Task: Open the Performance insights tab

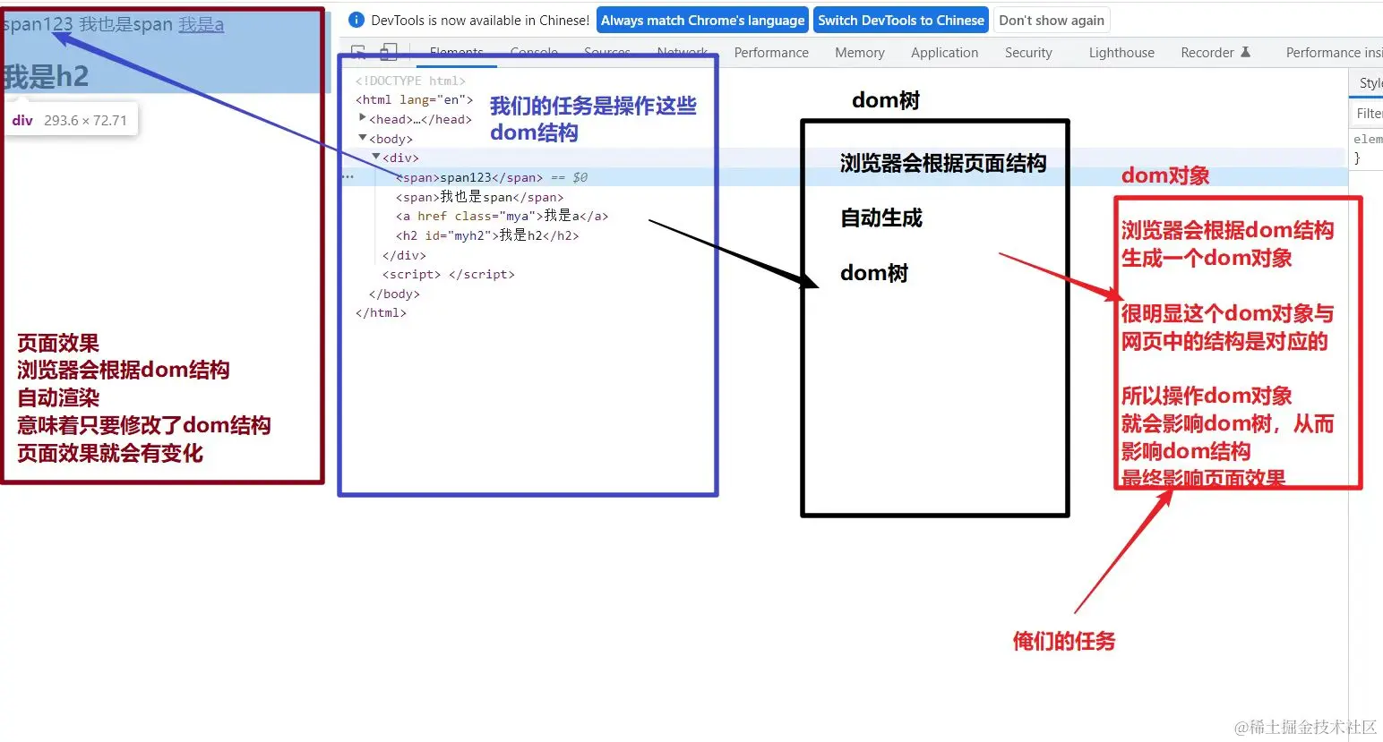Action: (x=1334, y=52)
